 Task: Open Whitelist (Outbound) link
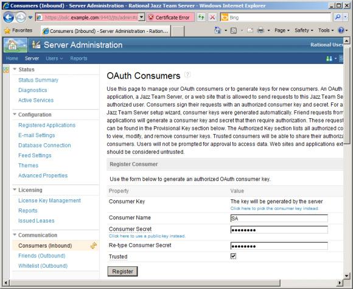(x=43, y=266)
